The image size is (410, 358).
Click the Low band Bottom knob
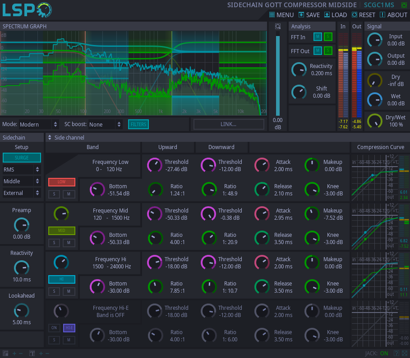[x=97, y=190]
